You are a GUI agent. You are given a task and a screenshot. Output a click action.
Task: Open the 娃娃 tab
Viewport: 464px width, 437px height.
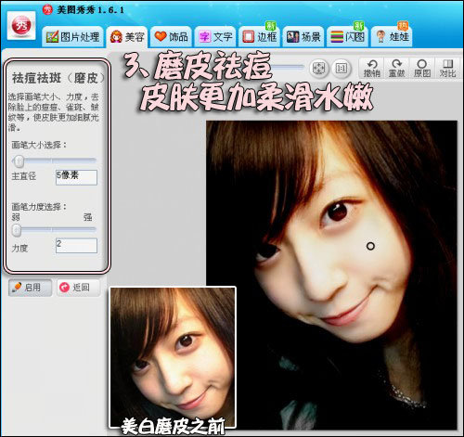click(392, 37)
